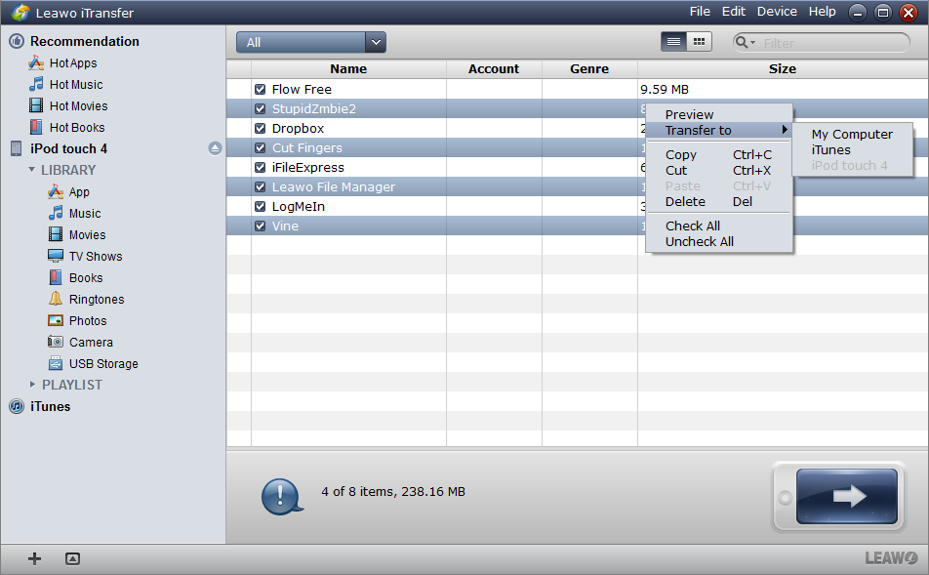Click the big transfer arrow button
Image resolution: width=929 pixels, height=575 pixels.
pyautogui.click(x=847, y=496)
